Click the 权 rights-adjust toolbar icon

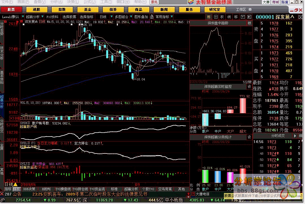(222, 17)
